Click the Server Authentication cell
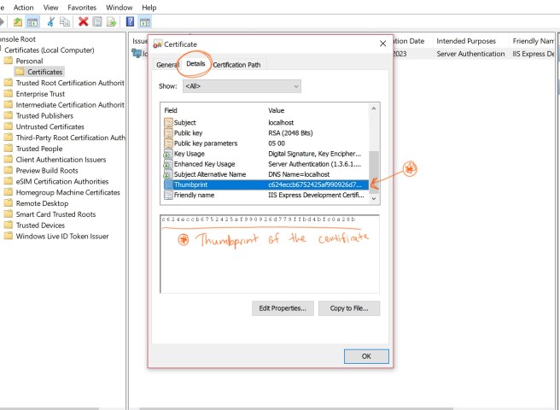Viewport: 560px width, 410px height. (470, 54)
